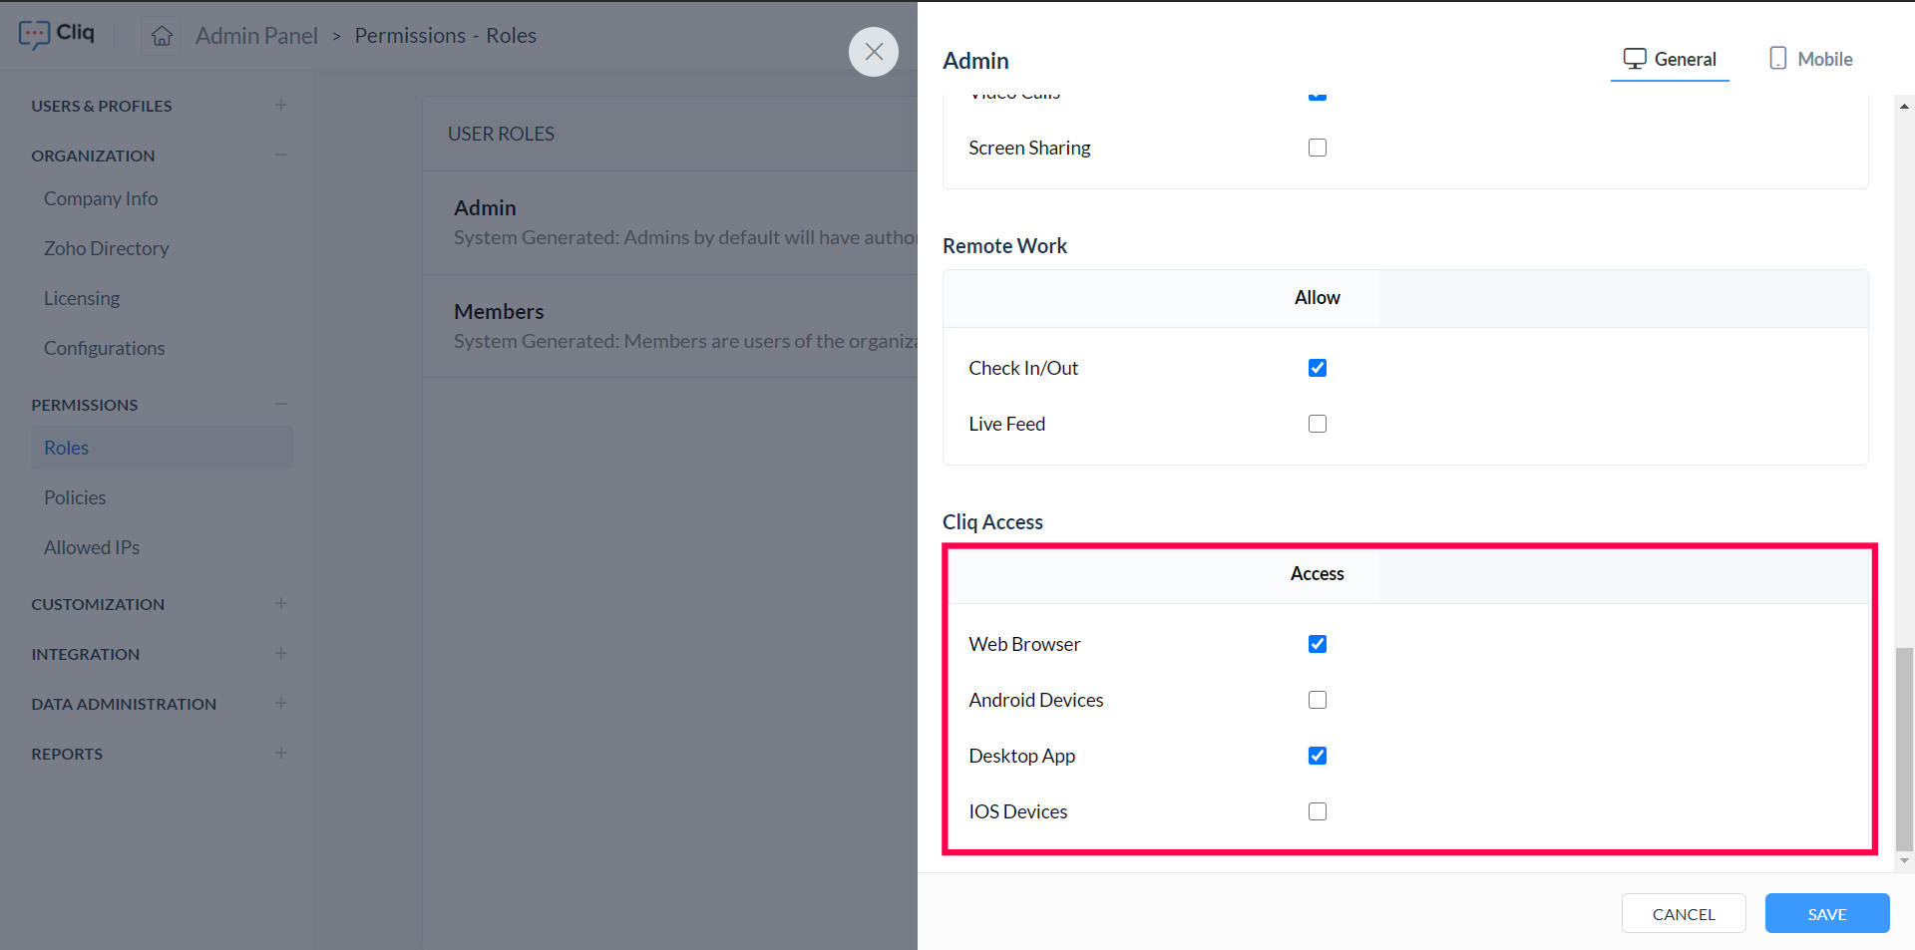The width and height of the screenshot is (1915, 950).
Task: Click the Cancel button
Action: [1684, 913]
